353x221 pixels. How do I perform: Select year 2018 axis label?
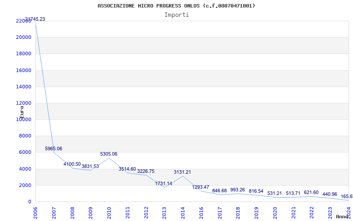click(238, 213)
